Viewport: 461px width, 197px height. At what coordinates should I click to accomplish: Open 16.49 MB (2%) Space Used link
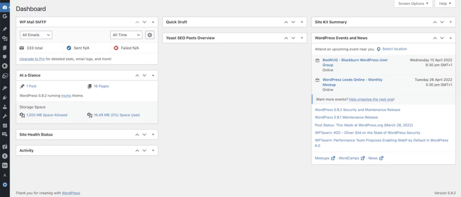(x=117, y=115)
